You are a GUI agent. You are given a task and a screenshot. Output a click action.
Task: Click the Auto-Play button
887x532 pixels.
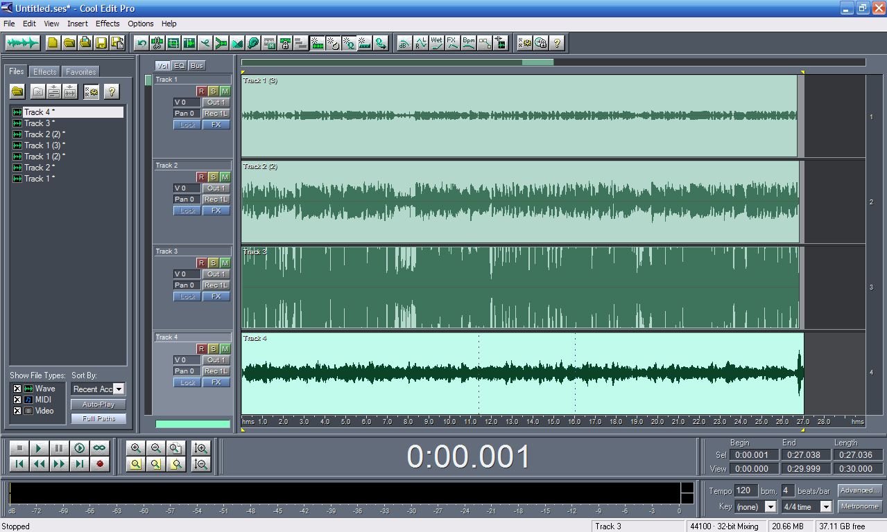(x=98, y=405)
